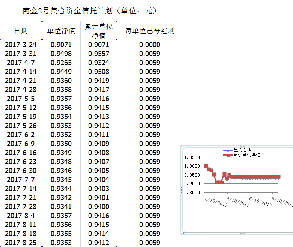This screenshot has height=247, width=293.
Task: Click the chart's bottom-edge resize handle
Action: (x=242, y=234)
